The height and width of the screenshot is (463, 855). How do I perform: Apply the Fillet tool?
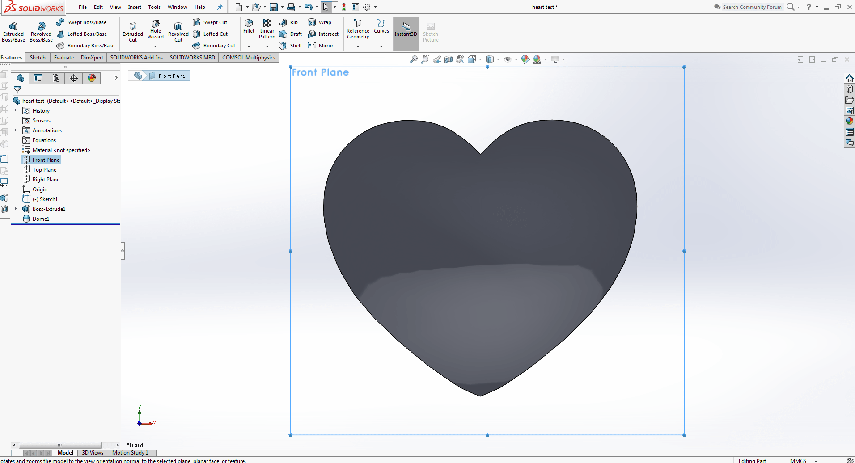pyautogui.click(x=249, y=26)
